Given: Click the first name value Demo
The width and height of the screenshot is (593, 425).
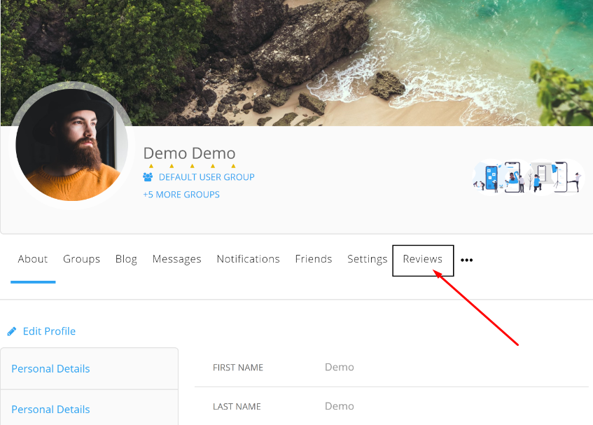Looking at the screenshot, I should coord(340,367).
